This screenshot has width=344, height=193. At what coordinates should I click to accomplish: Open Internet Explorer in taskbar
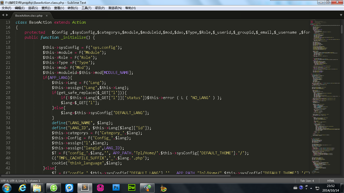tap(23, 187)
